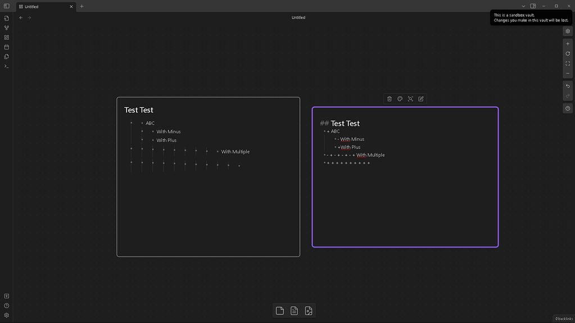The image size is (575, 323).
Task: Open the tab list dropdown
Action: pyautogui.click(x=523, y=6)
